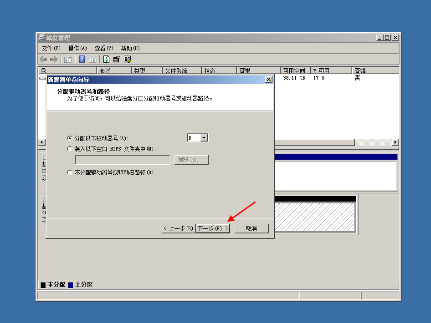This screenshot has height=323, width=431.
Task: Click the Forward arrow in the toolbar
Action: 54,59
